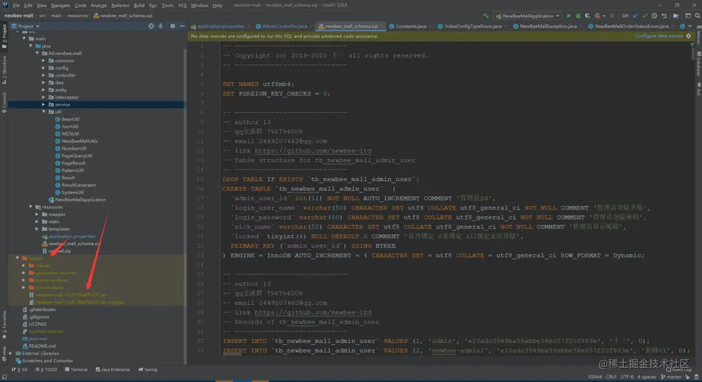
Task: Run with Coverage icon in toolbar
Action: 588,16
